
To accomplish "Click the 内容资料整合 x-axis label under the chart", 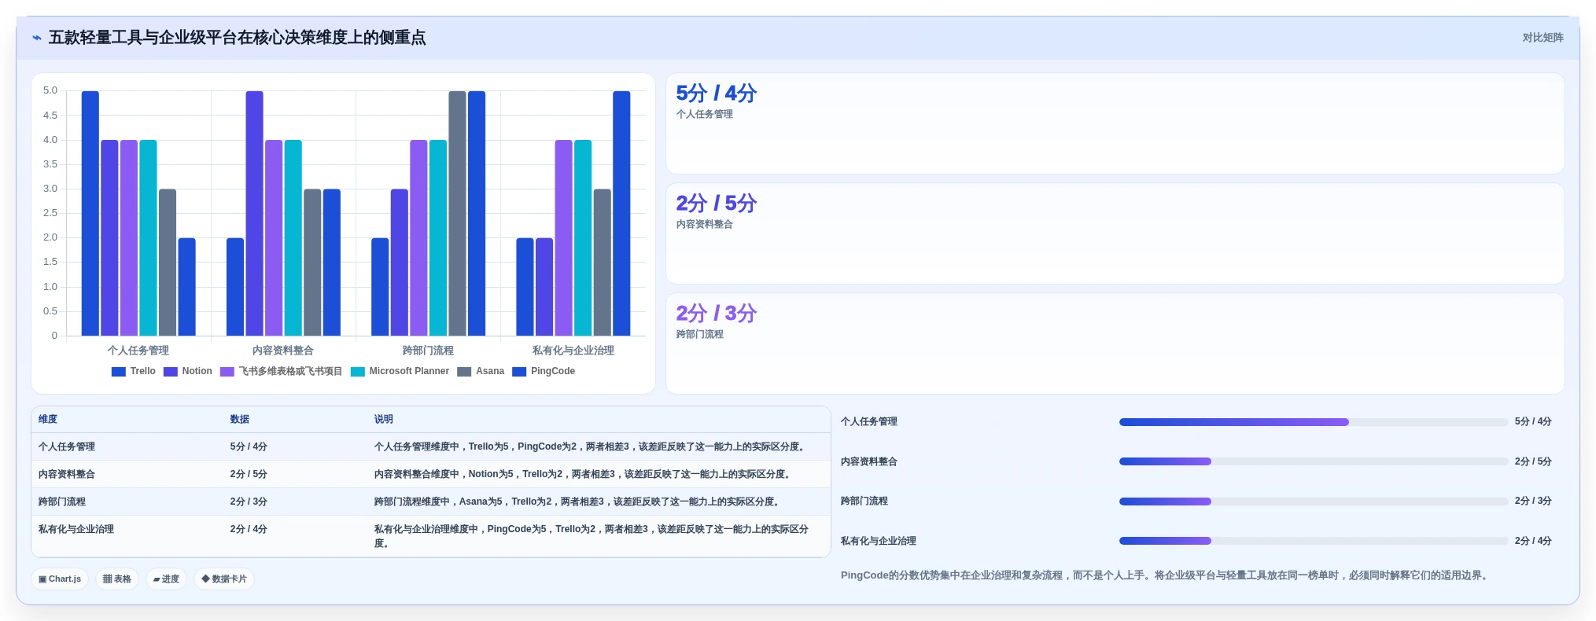I will [x=283, y=351].
